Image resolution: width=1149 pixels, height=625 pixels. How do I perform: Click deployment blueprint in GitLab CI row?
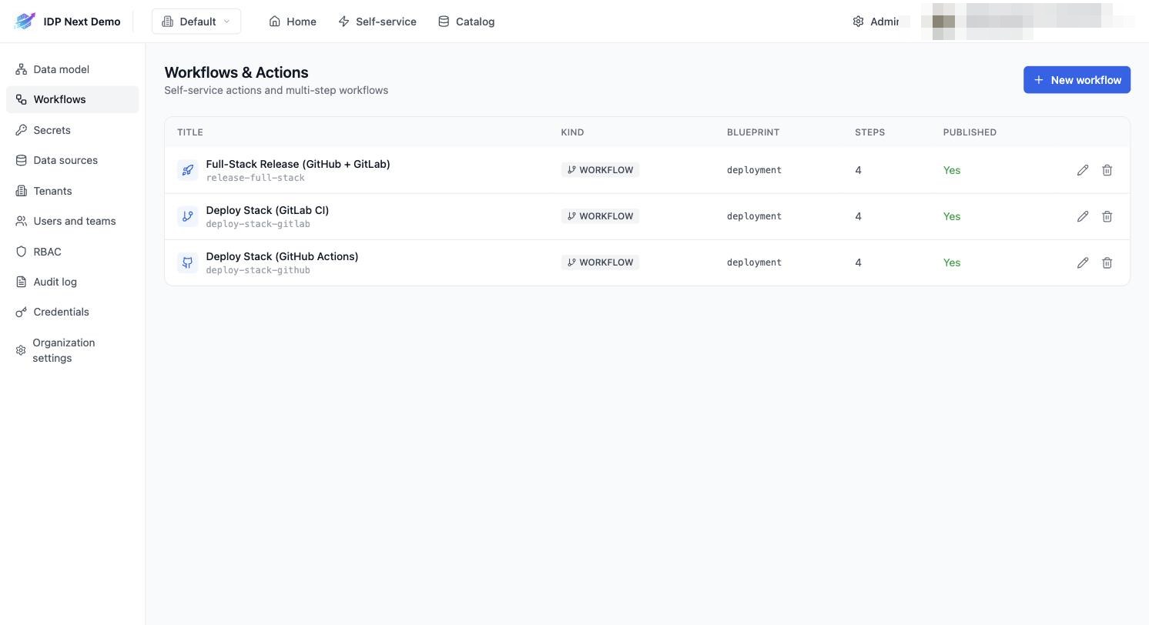pyautogui.click(x=754, y=216)
